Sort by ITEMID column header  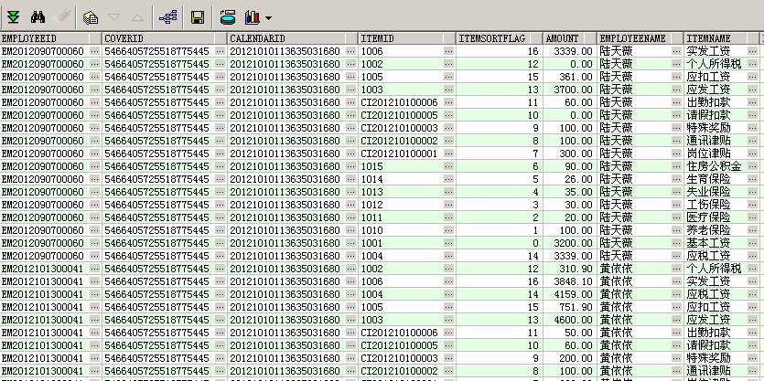click(x=407, y=38)
